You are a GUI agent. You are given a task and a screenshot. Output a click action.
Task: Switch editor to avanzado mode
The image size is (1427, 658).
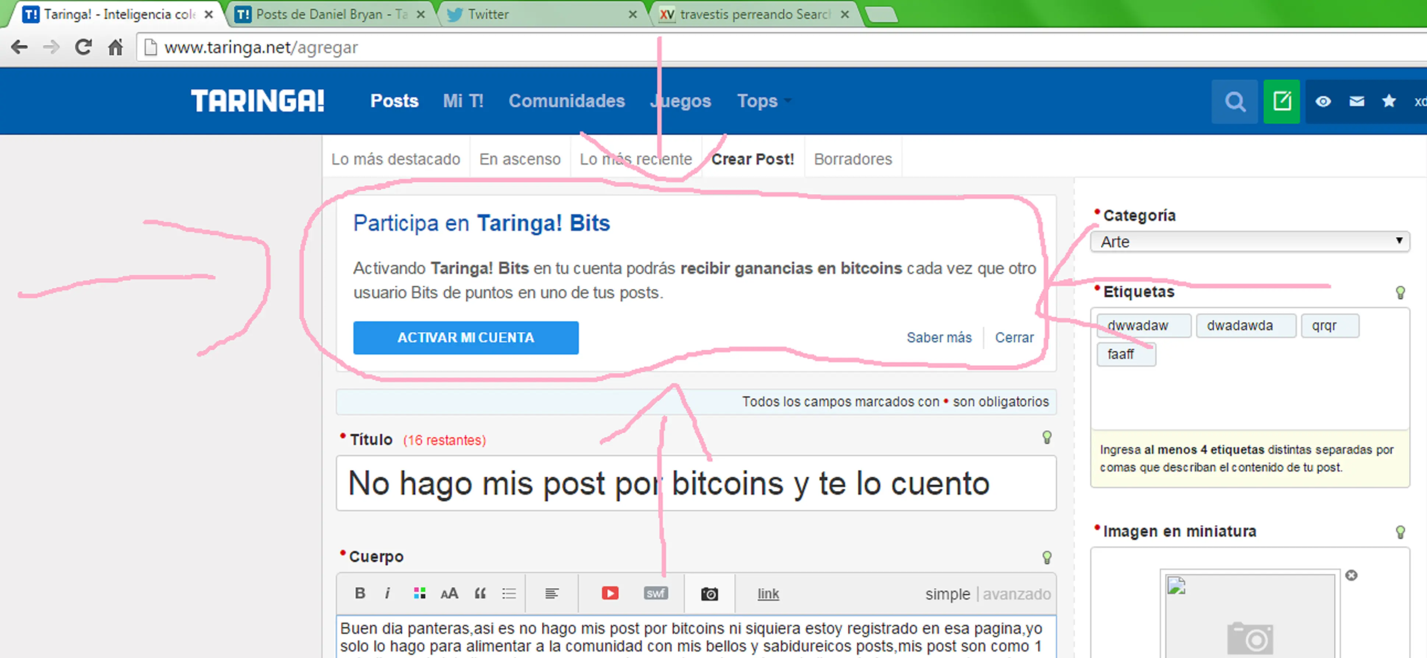click(x=1016, y=594)
